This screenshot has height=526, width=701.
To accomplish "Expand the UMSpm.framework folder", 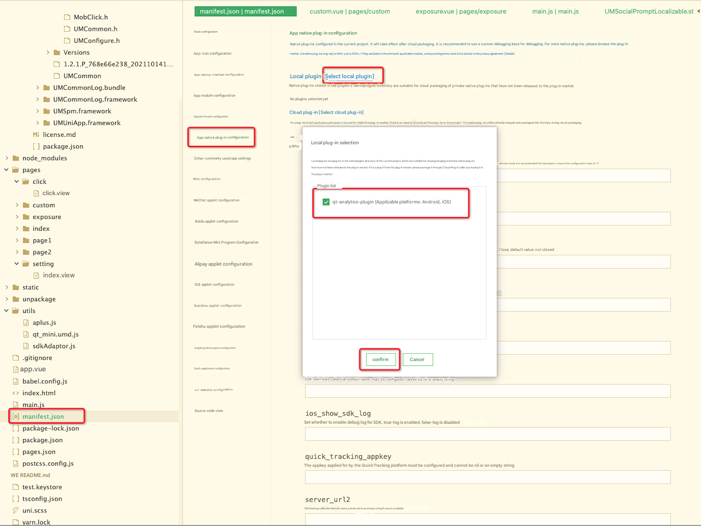I will pyautogui.click(x=37, y=111).
